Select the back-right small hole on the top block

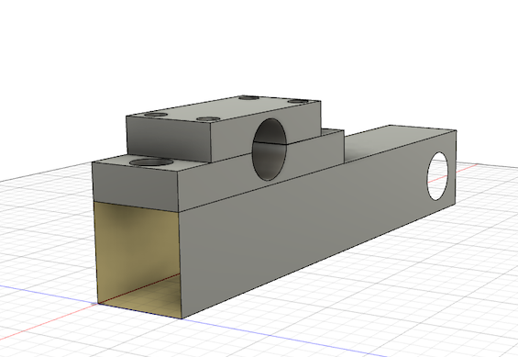click(297, 101)
